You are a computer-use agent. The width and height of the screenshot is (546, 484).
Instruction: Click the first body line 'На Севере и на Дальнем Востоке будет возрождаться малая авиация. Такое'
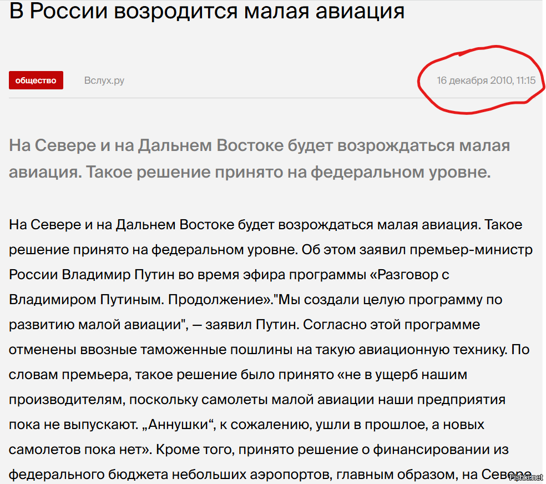pyautogui.click(x=266, y=225)
